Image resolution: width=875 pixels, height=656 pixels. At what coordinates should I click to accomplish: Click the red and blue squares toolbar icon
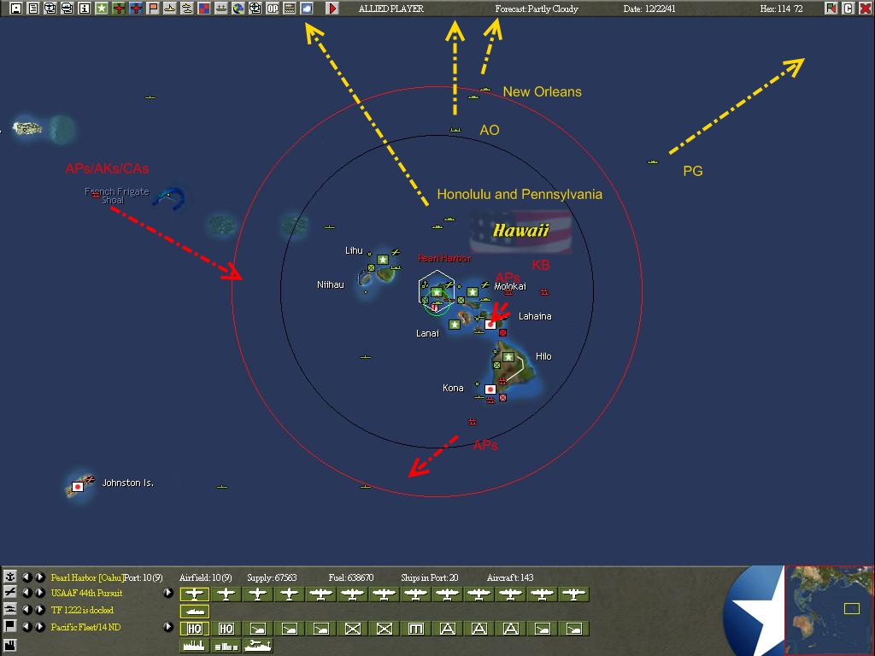[204, 9]
